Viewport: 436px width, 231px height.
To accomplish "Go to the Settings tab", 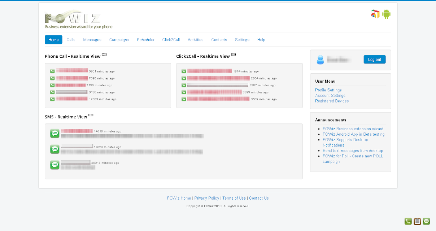I will pos(242,40).
